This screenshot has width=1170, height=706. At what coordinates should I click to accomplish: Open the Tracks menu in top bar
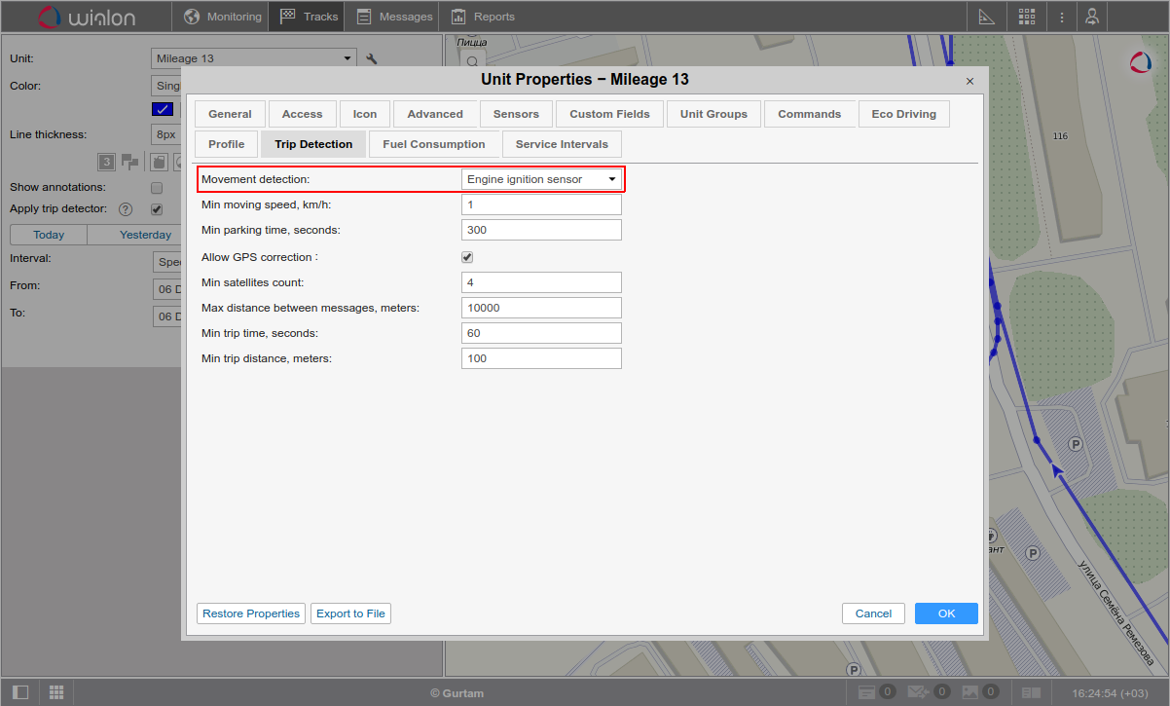coord(309,17)
